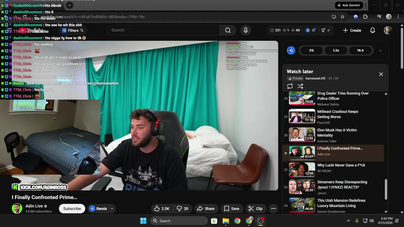Click the Clip button

pos(255,209)
